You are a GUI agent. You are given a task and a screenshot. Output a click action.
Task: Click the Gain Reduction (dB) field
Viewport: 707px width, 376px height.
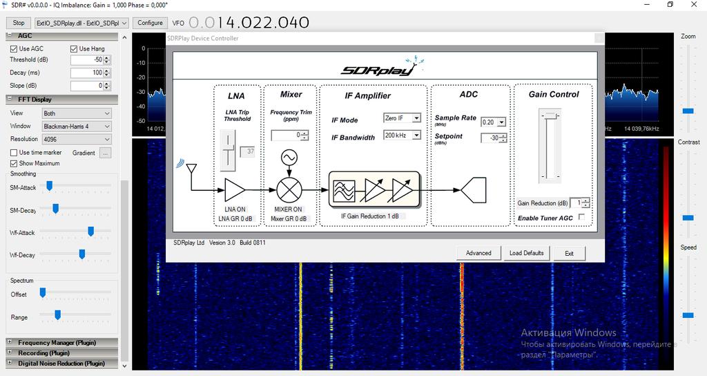coord(580,203)
